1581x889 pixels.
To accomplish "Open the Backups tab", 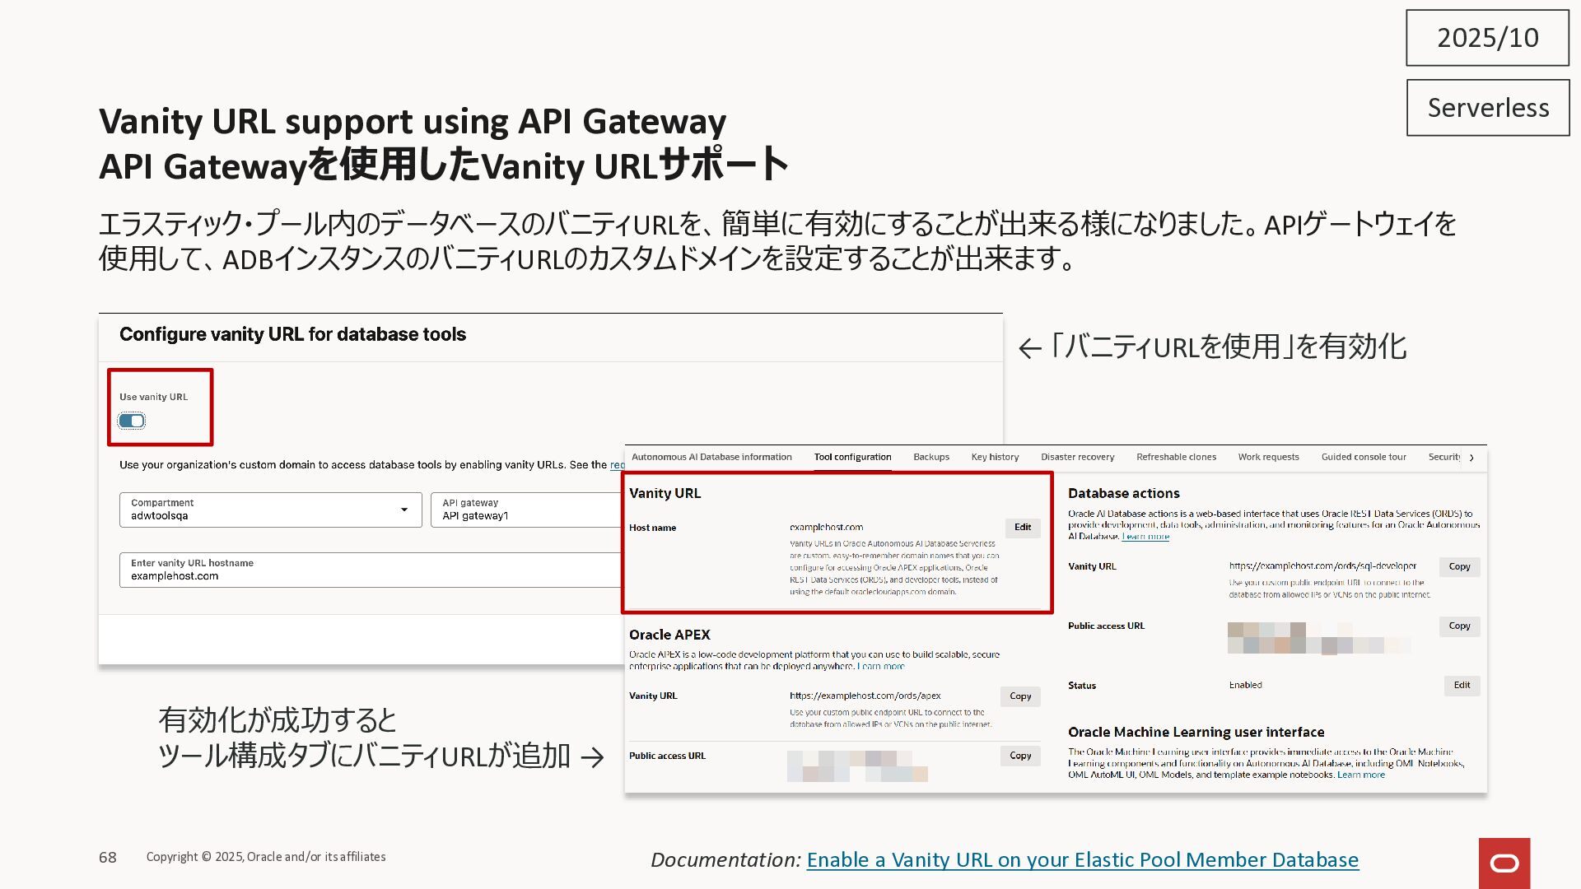I will [x=930, y=457].
